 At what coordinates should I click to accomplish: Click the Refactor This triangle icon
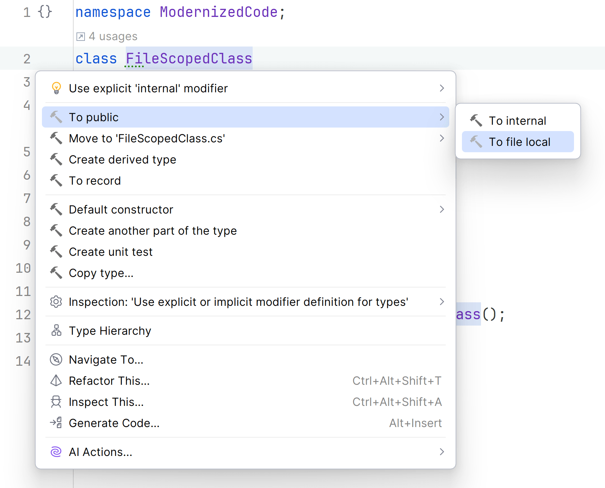56,381
